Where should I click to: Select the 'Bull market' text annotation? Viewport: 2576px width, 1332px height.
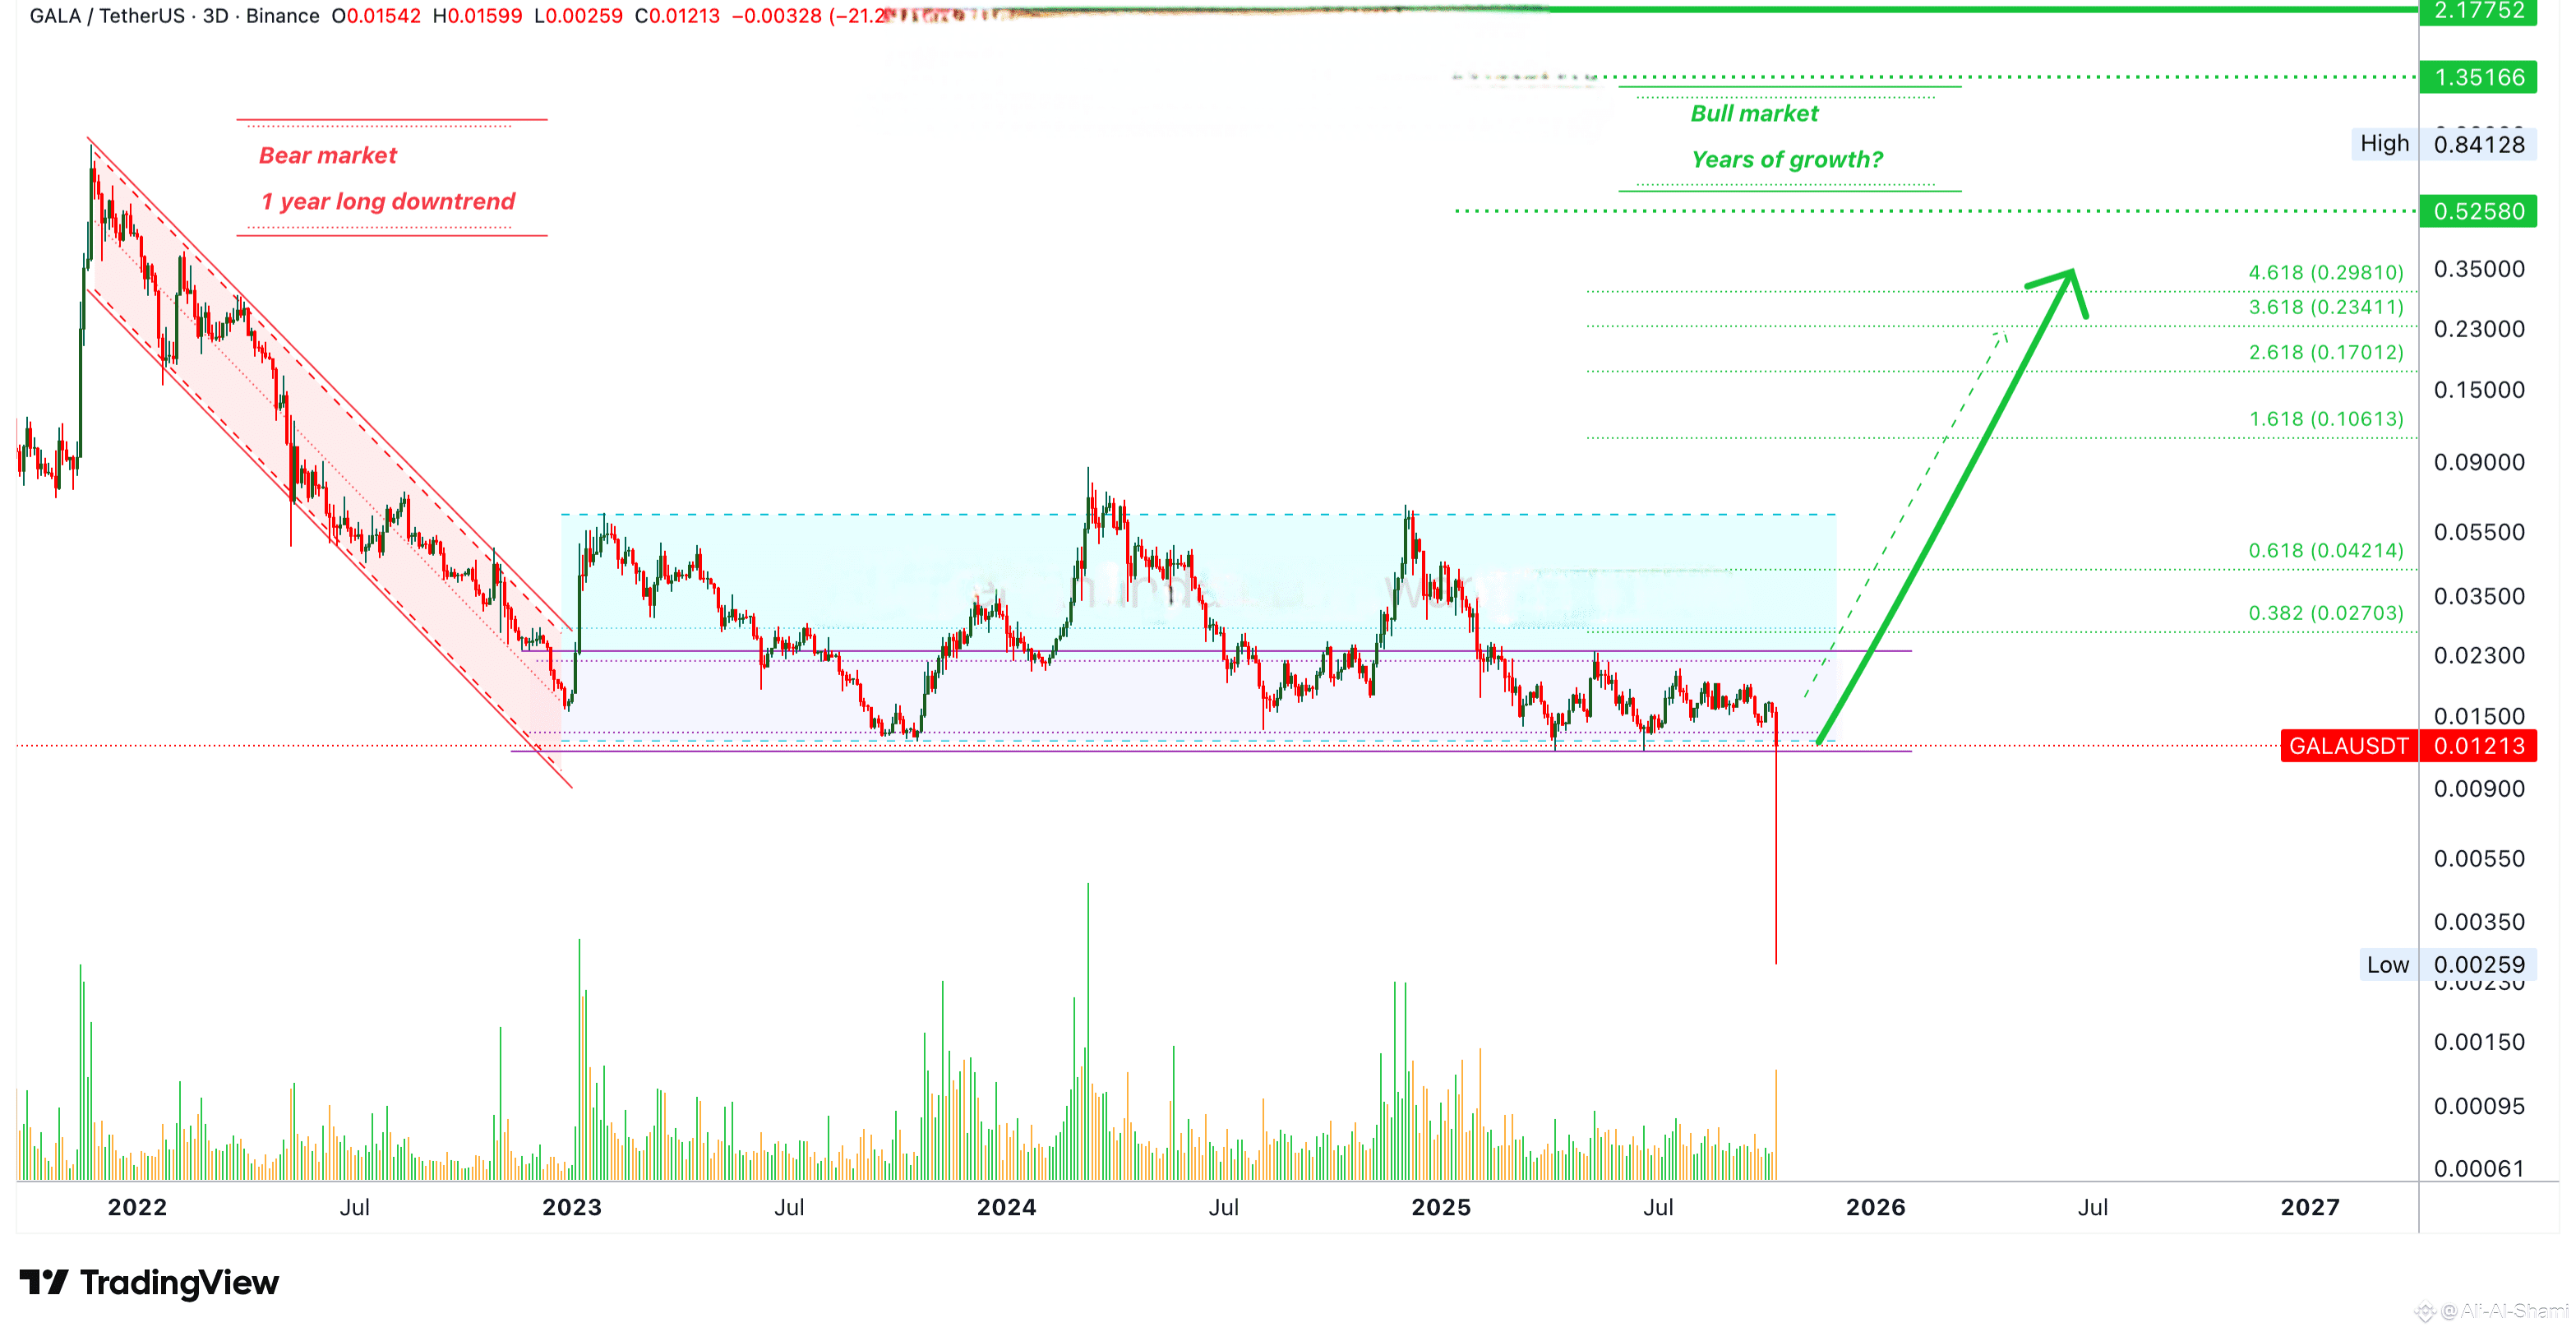1754,113
